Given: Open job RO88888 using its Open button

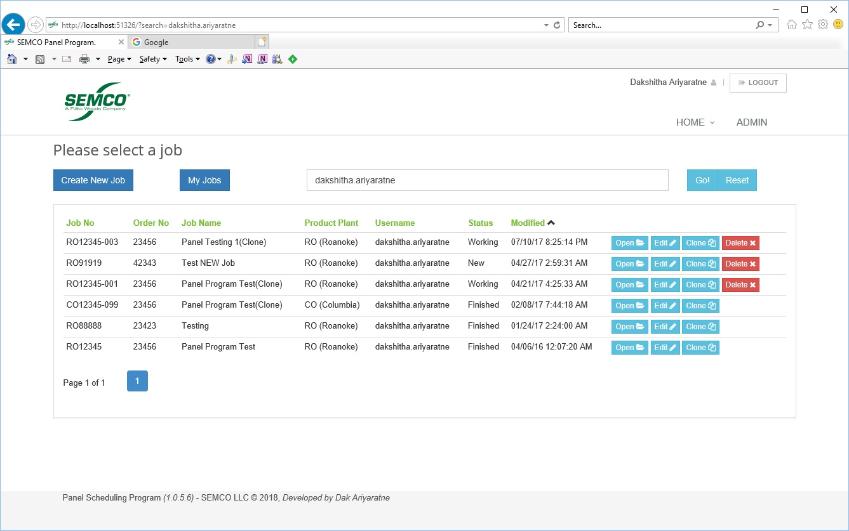Looking at the screenshot, I should 629,327.
